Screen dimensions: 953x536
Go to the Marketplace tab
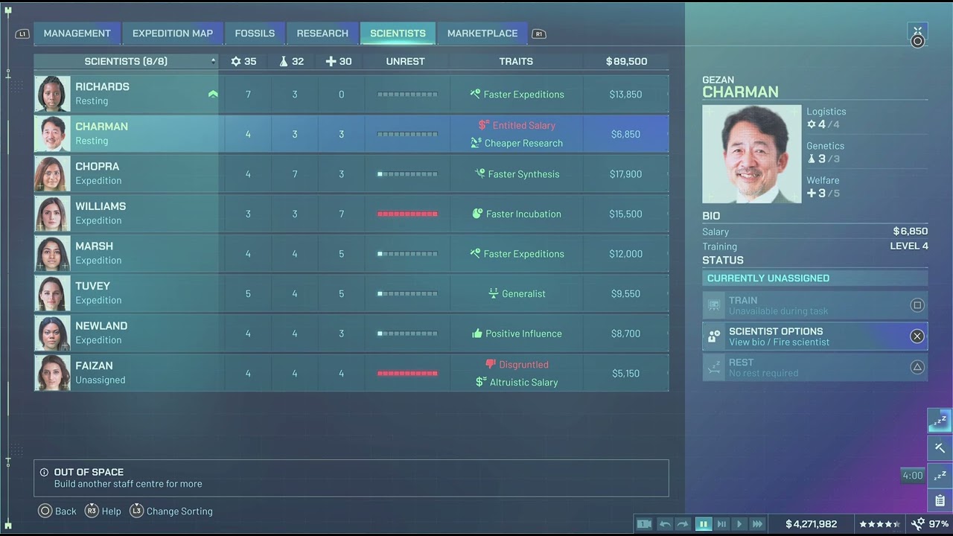pyautogui.click(x=482, y=33)
